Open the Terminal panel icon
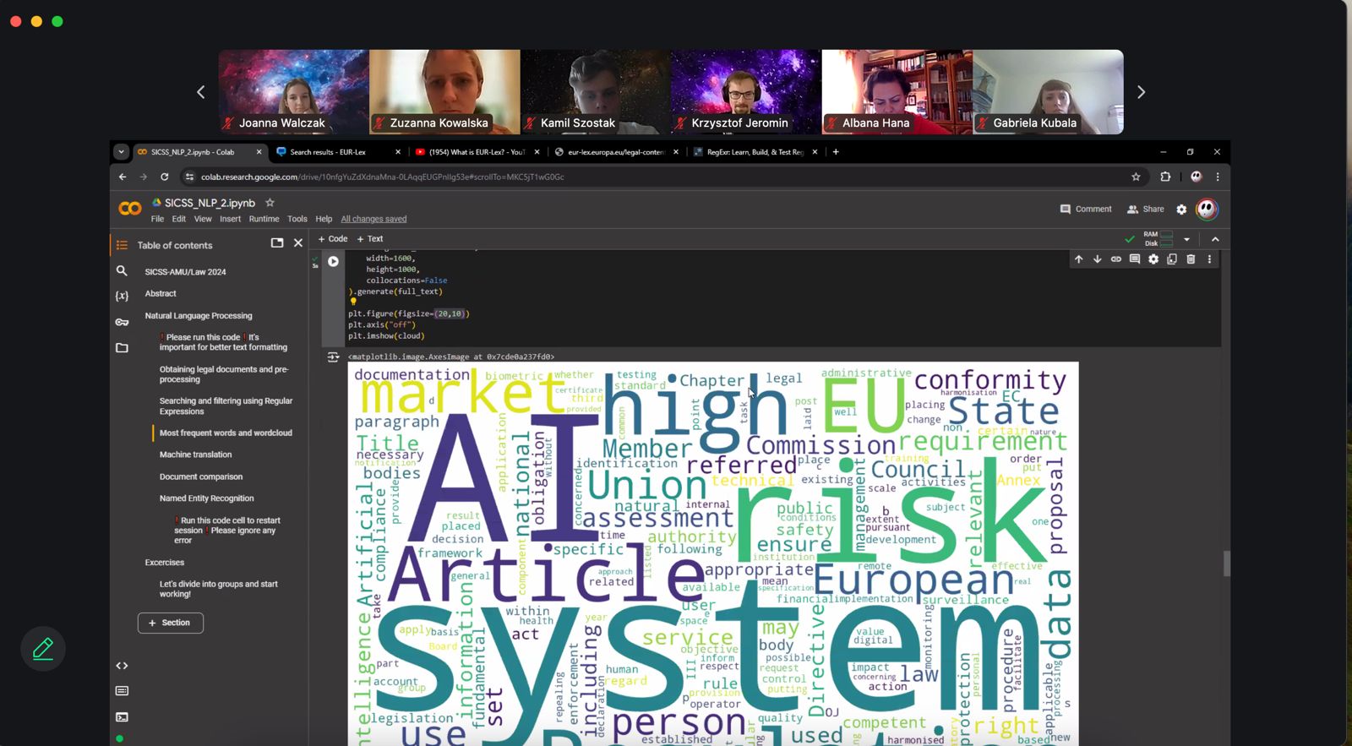The width and height of the screenshot is (1352, 746). 122,716
